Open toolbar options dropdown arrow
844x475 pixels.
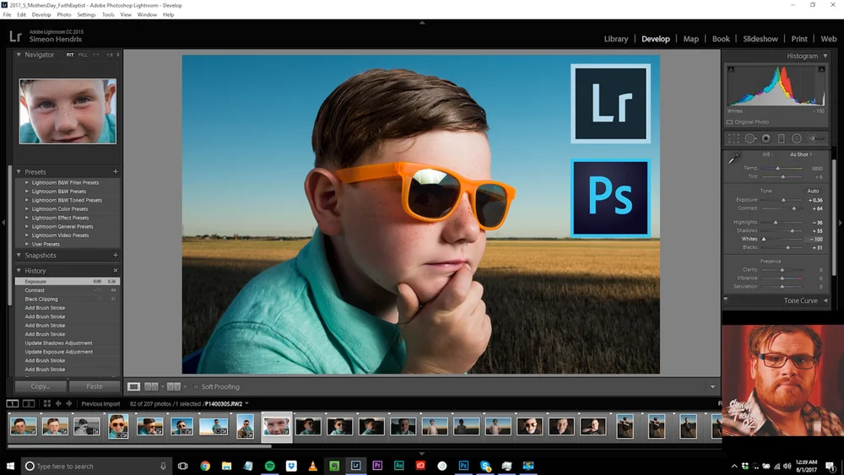712,386
